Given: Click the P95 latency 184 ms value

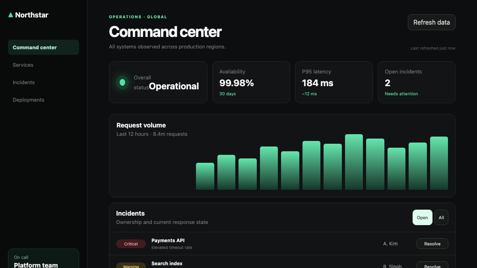Looking at the screenshot, I should pyautogui.click(x=318, y=83).
